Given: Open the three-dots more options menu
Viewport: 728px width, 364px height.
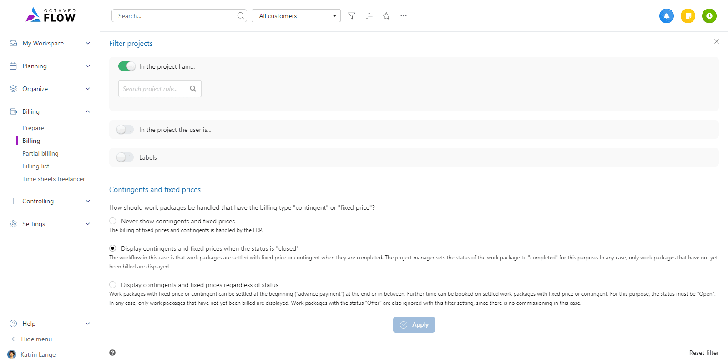Looking at the screenshot, I should [x=404, y=16].
